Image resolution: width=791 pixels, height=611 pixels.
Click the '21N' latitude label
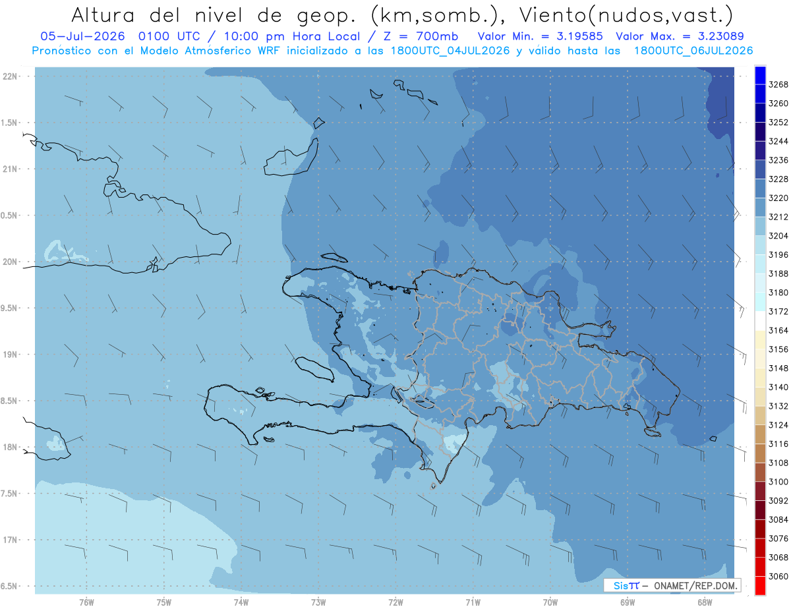[x=9, y=169]
